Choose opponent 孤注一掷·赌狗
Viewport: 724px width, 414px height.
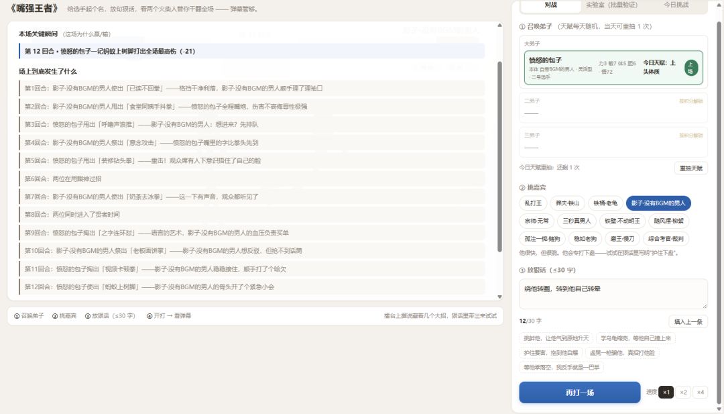coord(542,239)
